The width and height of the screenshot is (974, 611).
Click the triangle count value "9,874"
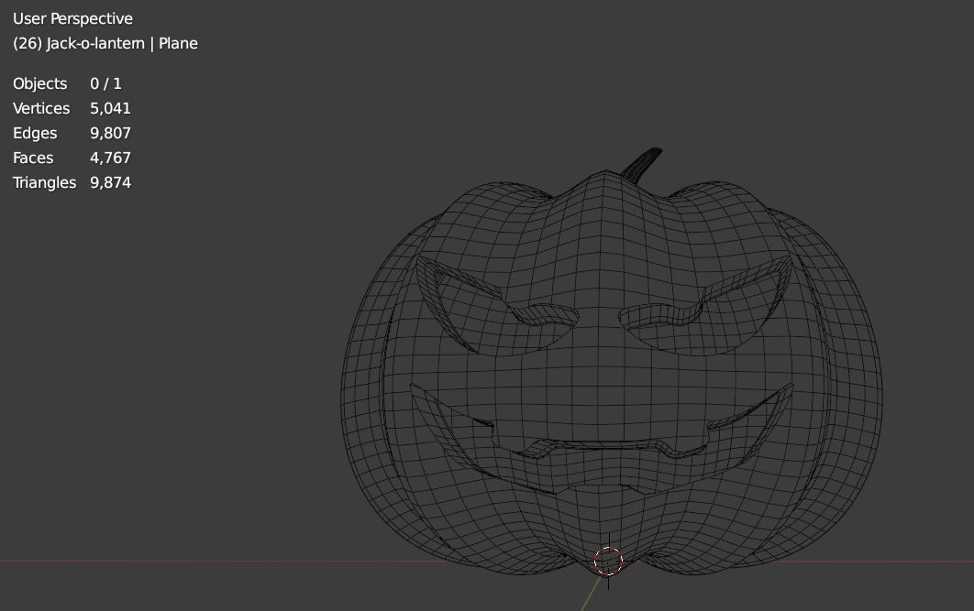(111, 183)
